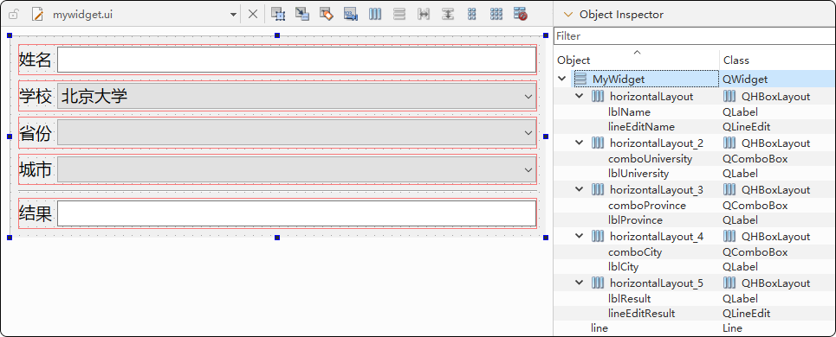
Task: Open the 学校 combo box showing 北京大学
Action: click(296, 96)
